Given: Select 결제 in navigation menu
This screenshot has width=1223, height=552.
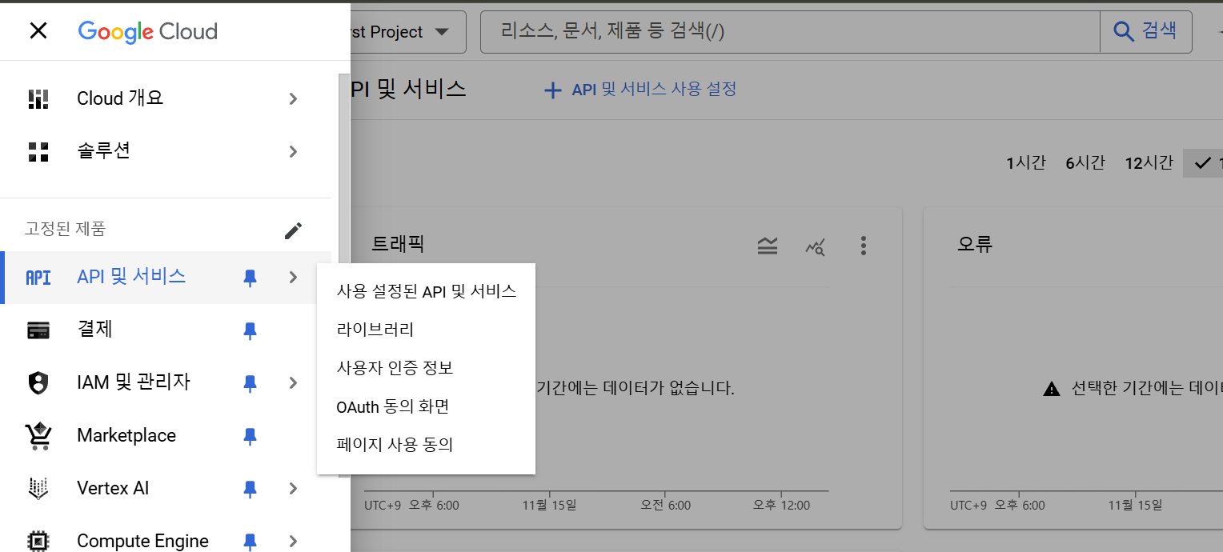Looking at the screenshot, I should tap(166, 330).
